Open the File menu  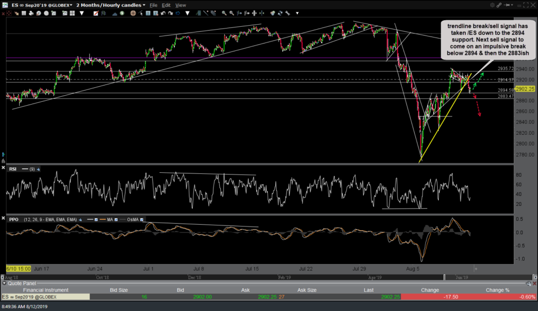154,5
